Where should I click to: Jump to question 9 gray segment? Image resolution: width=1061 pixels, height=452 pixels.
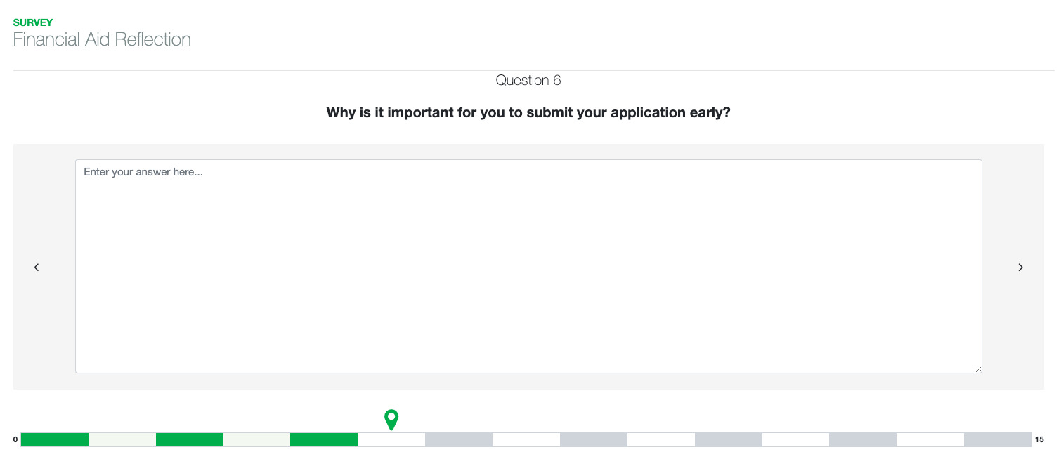(594, 440)
